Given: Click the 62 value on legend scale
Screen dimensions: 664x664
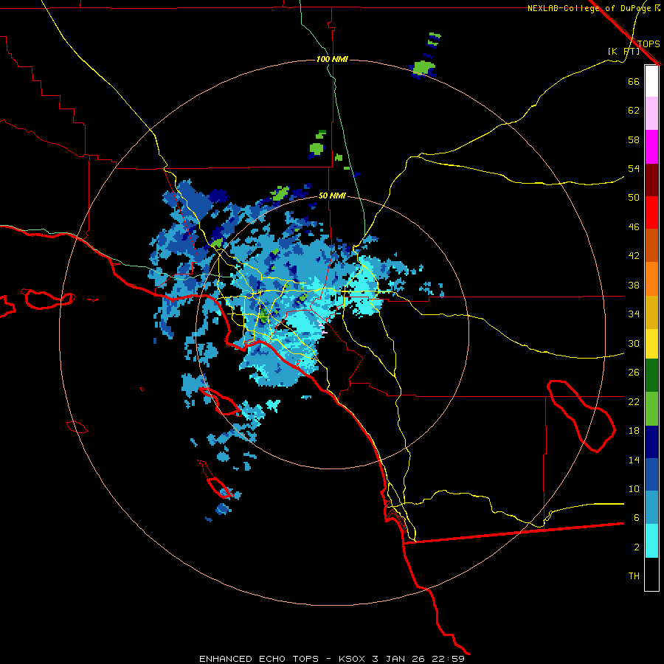Looking at the screenshot, I should point(634,111).
